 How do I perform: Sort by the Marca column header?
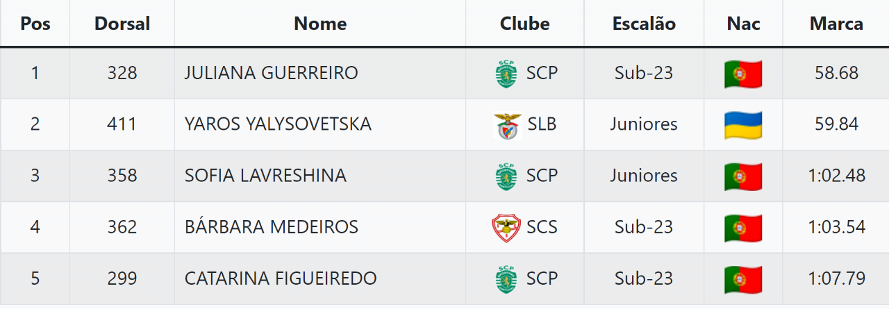(836, 24)
